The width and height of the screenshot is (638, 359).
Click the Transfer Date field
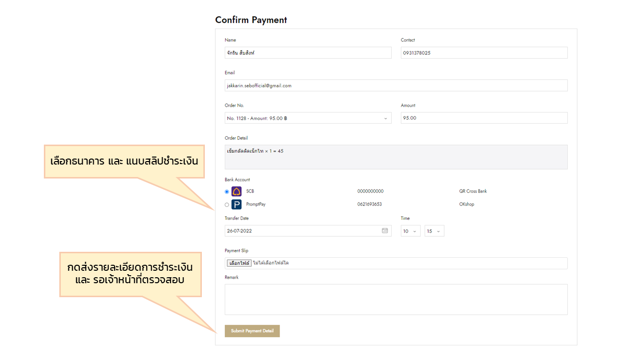coord(302,231)
